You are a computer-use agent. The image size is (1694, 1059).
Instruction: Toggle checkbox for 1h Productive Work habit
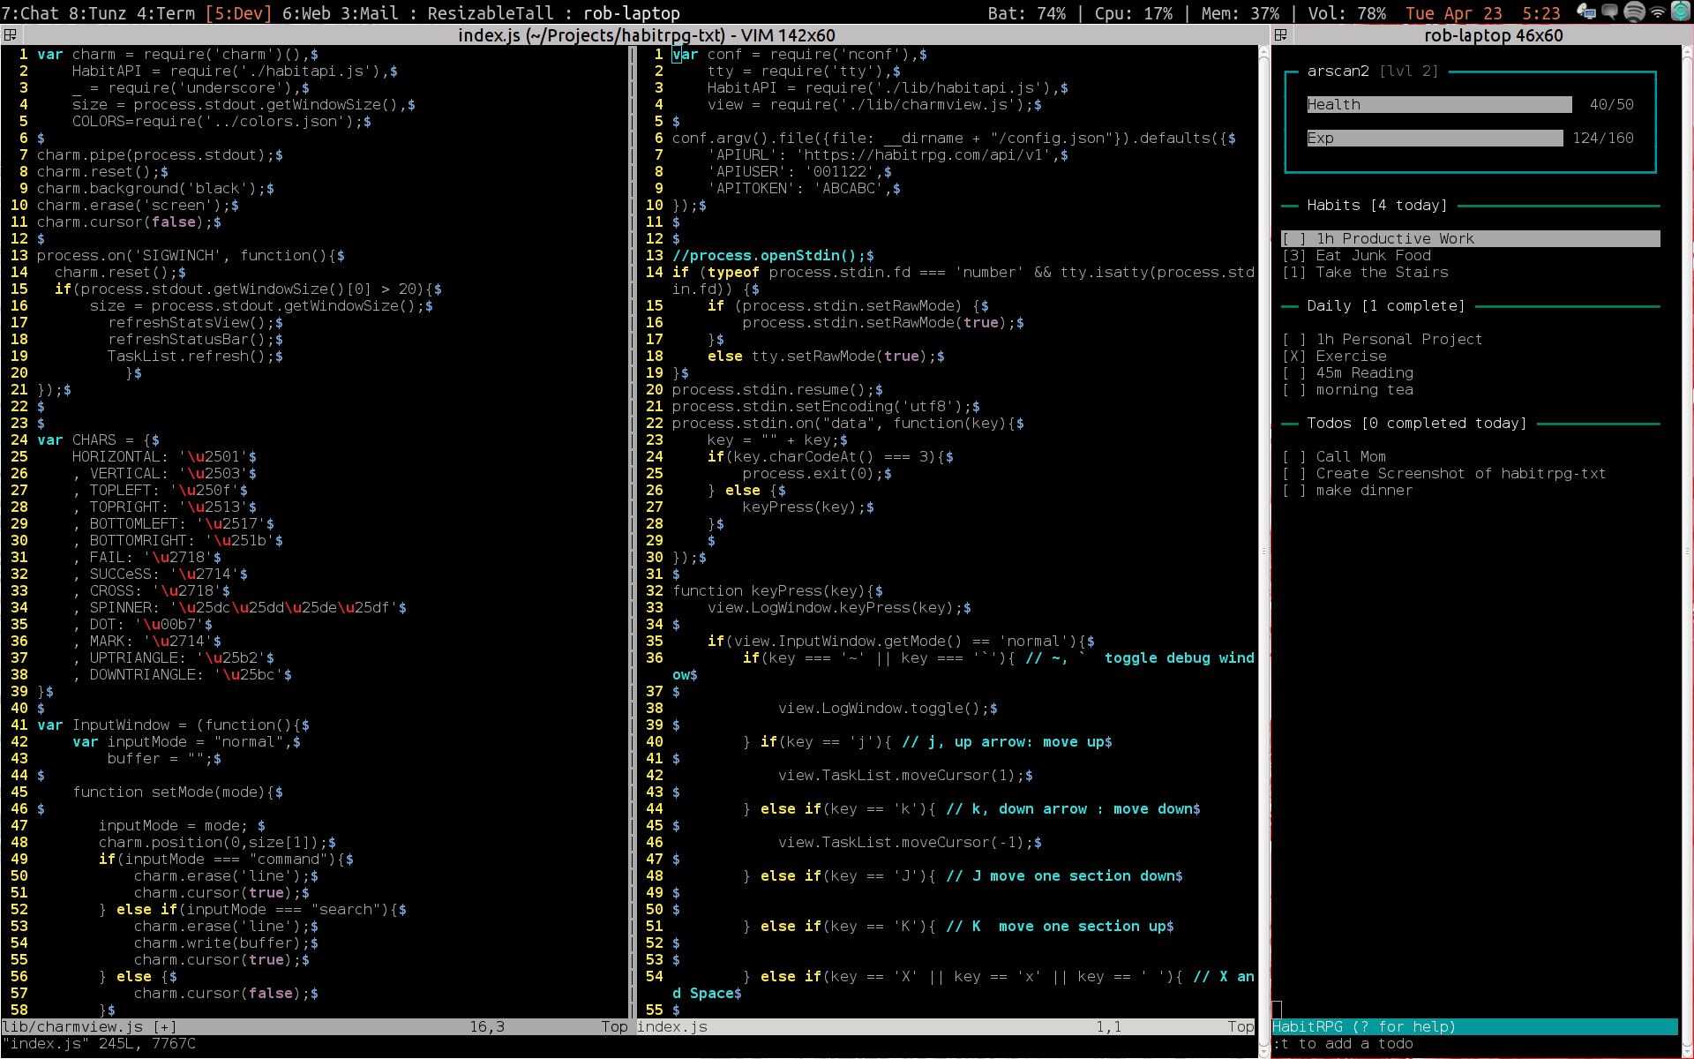pos(1295,237)
